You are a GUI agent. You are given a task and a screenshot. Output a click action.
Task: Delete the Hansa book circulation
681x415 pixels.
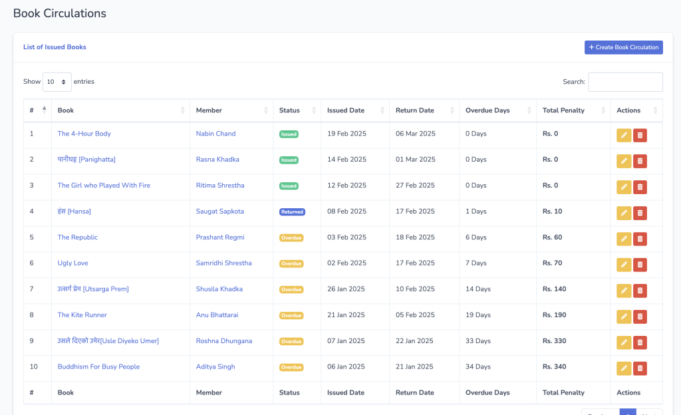(x=640, y=213)
